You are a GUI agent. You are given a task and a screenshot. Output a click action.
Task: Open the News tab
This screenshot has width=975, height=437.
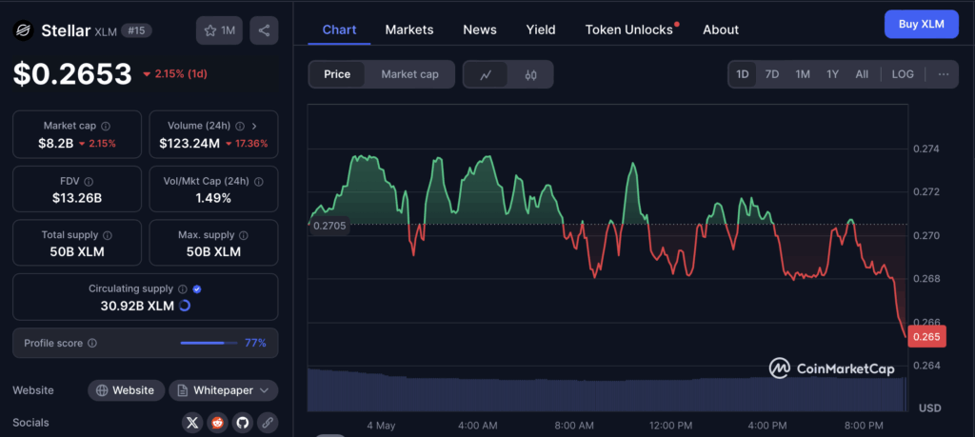[x=480, y=30]
